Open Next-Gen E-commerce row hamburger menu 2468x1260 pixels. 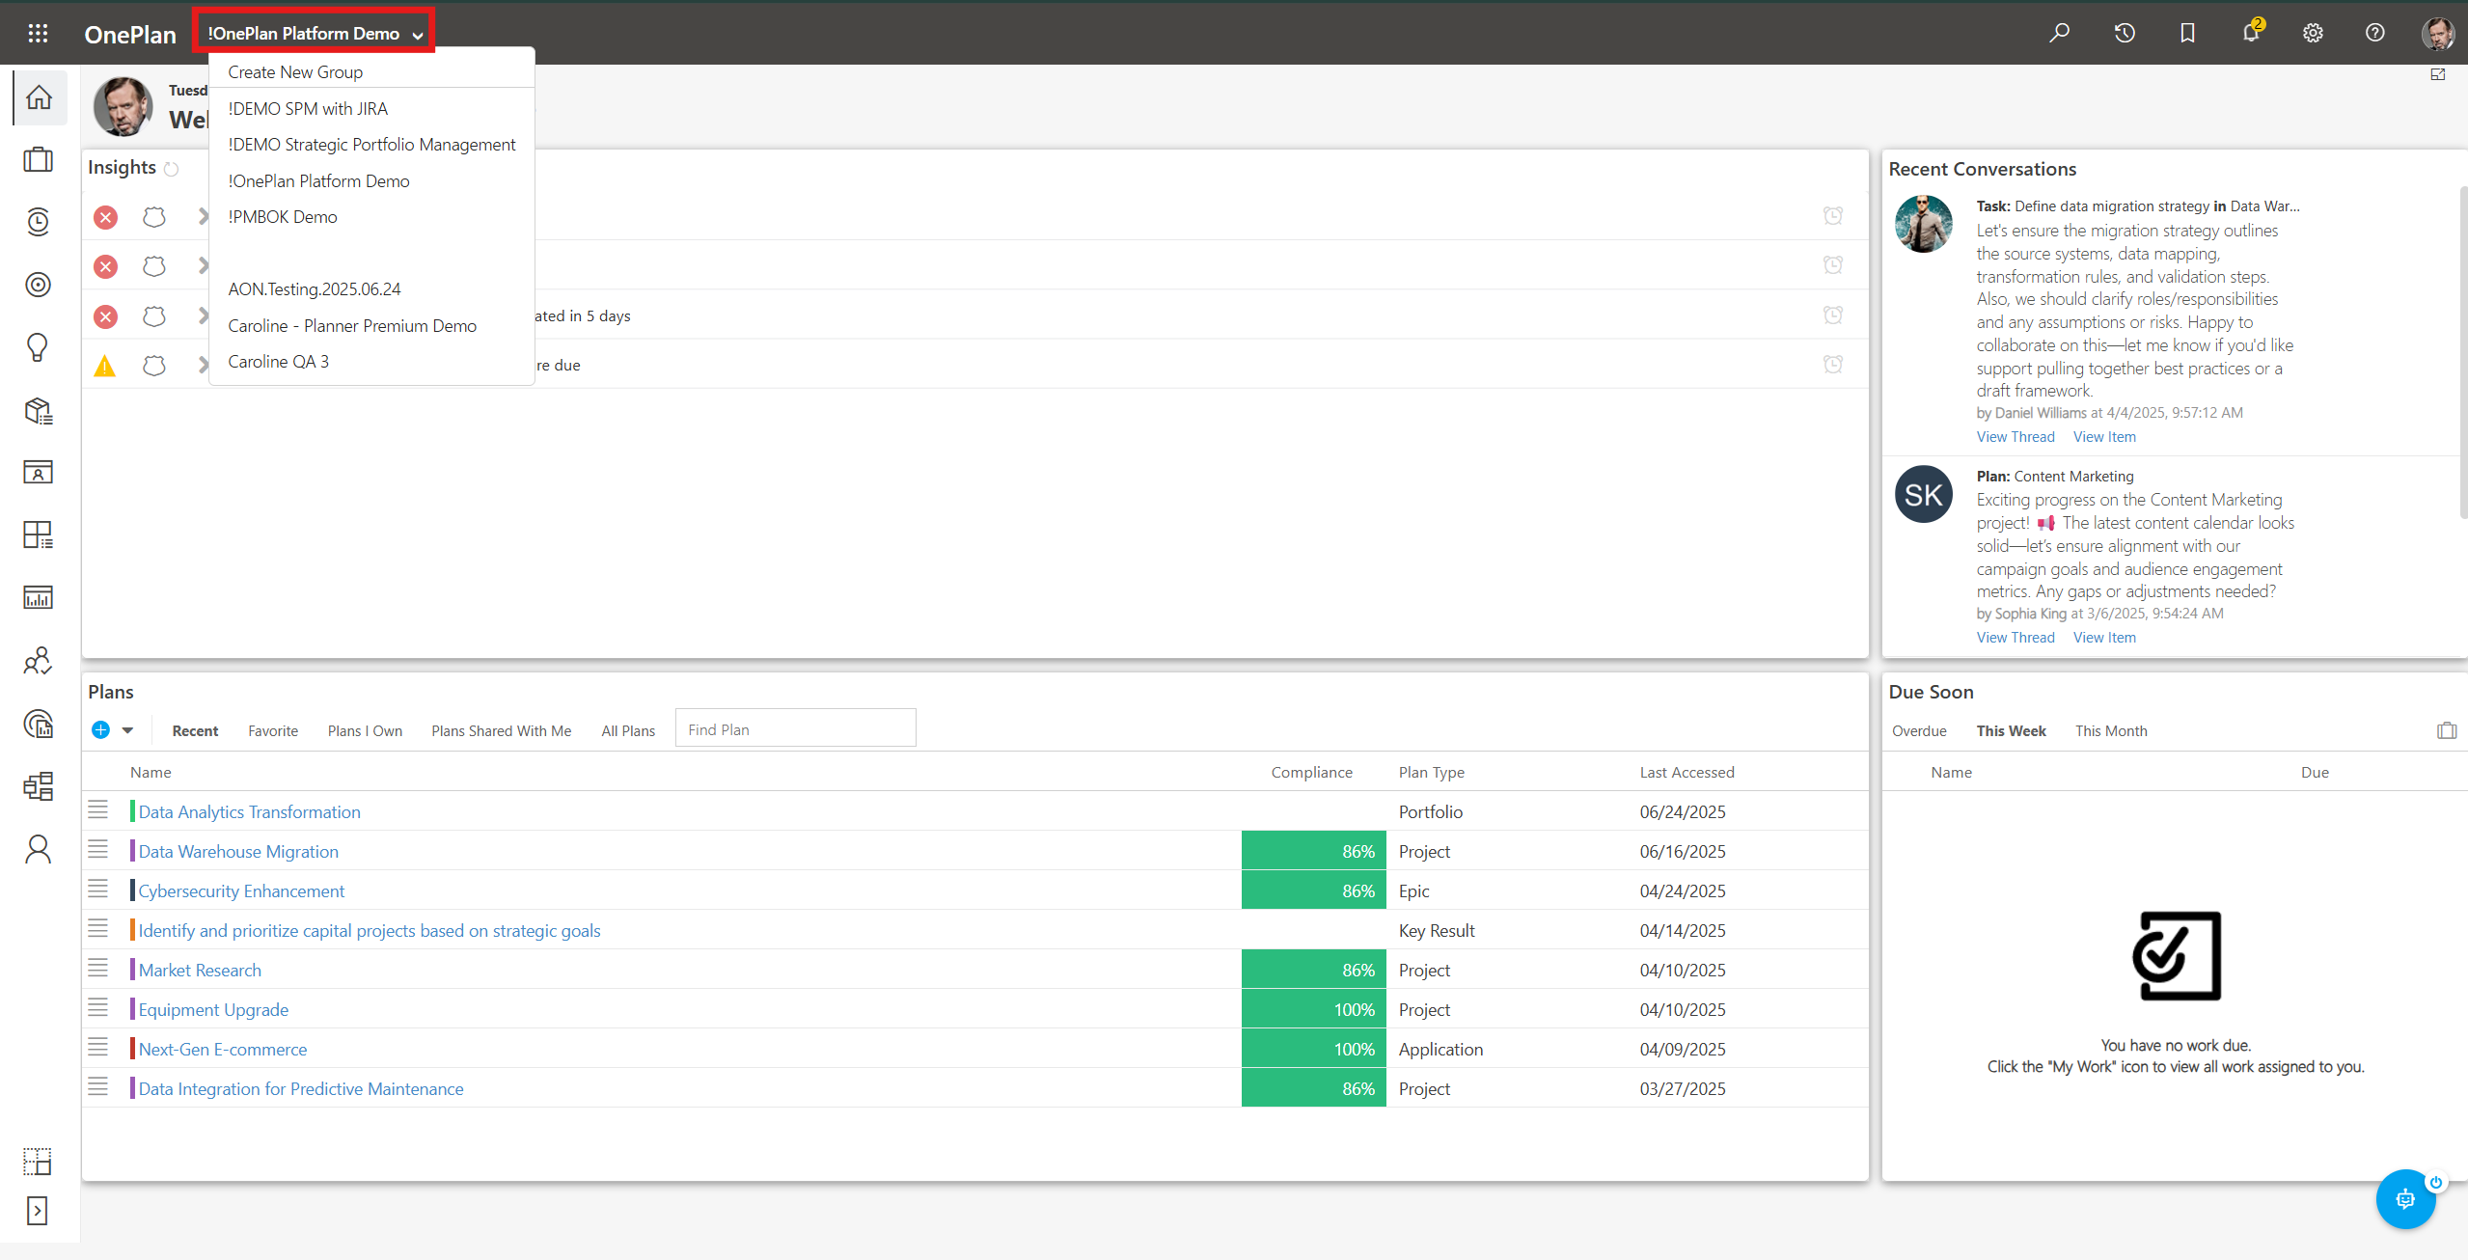[x=97, y=1048]
